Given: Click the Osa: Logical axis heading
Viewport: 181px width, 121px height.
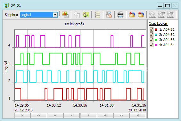Looking at the screenshot, I should pos(158,24).
